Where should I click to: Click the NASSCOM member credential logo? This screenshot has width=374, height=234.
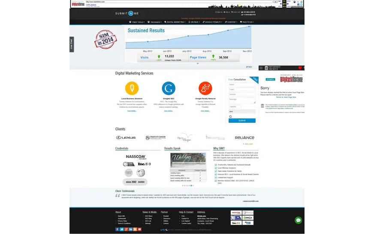click(x=136, y=157)
